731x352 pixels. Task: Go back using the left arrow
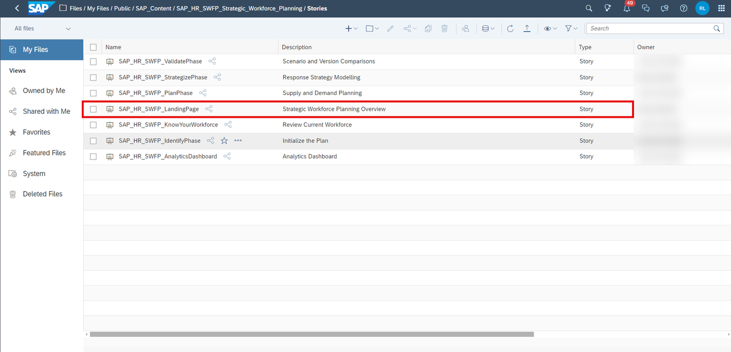[x=17, y=8]
